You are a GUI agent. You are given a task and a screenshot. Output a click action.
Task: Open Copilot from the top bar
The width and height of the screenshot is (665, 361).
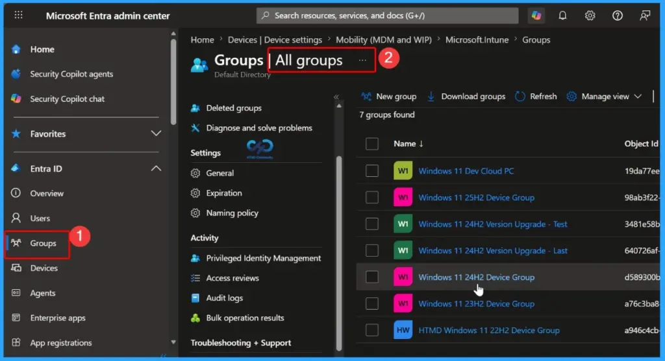click(536, 16)
